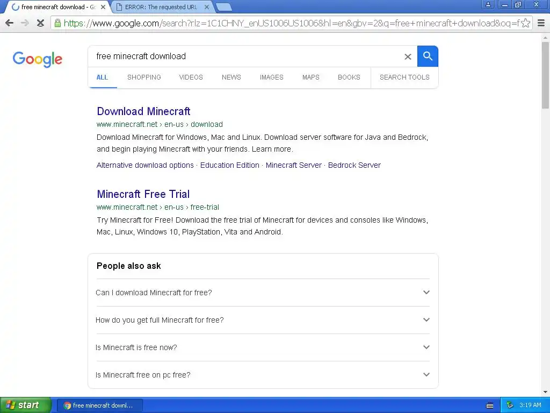Open the Windows Start menu
This screenshot has height=413, width=550.
[25, 405]
